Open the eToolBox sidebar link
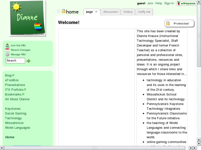This screenshot has width=201, height=150. pyautogui.click(x=12, y=80)
